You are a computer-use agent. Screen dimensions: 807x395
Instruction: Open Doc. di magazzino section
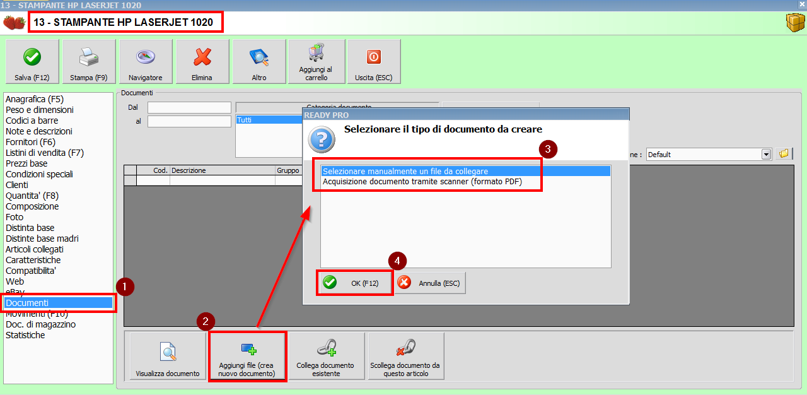(41, 324)
